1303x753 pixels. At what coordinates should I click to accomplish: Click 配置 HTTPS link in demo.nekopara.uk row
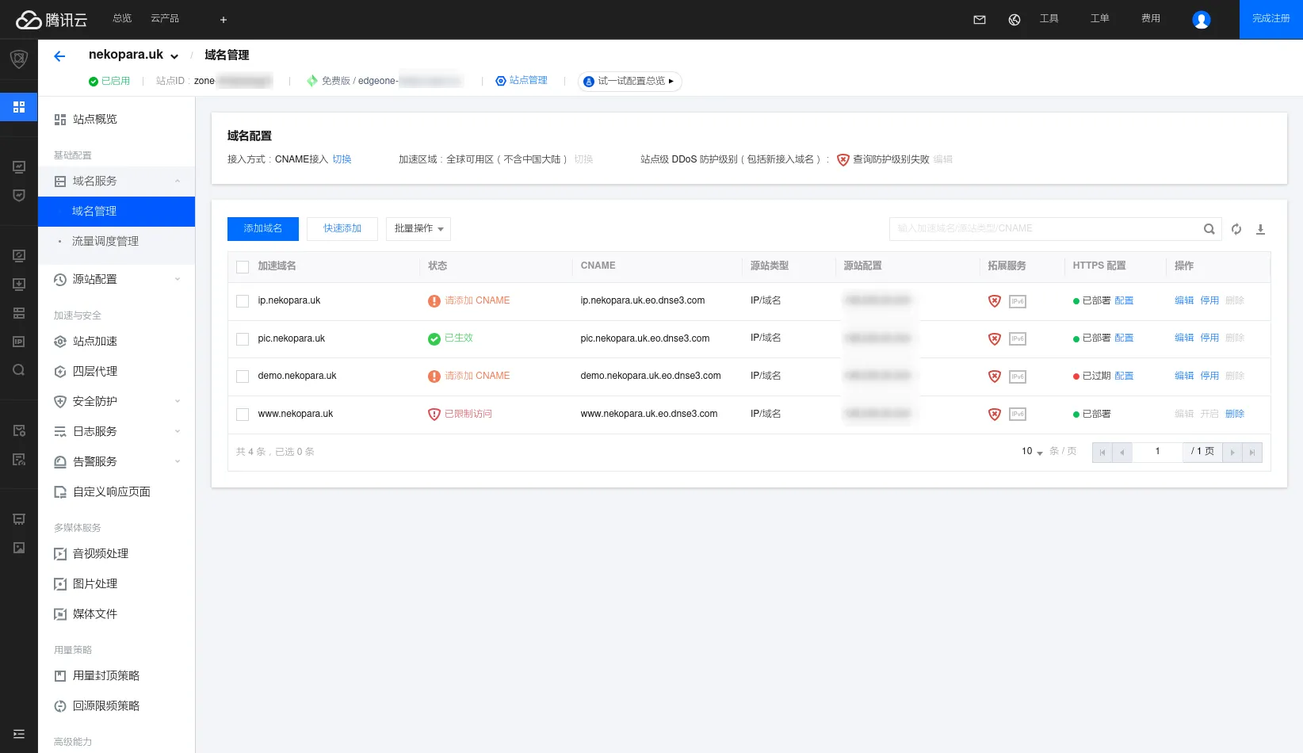[x=1124, y=376]
